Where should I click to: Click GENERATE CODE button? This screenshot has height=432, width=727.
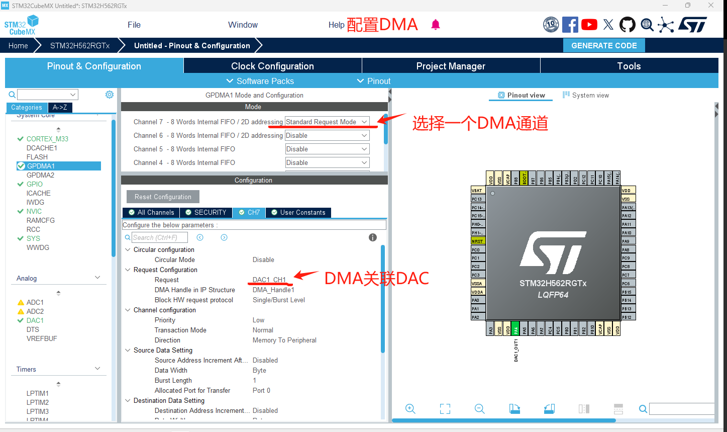point(604,45)
